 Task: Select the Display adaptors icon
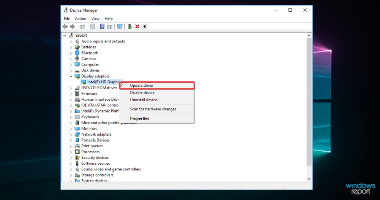(77, 76)
